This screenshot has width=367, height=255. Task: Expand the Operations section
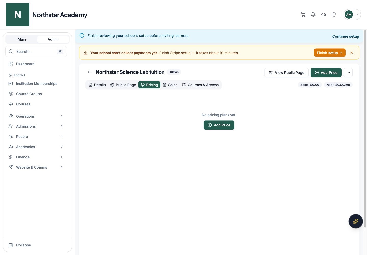36,116
